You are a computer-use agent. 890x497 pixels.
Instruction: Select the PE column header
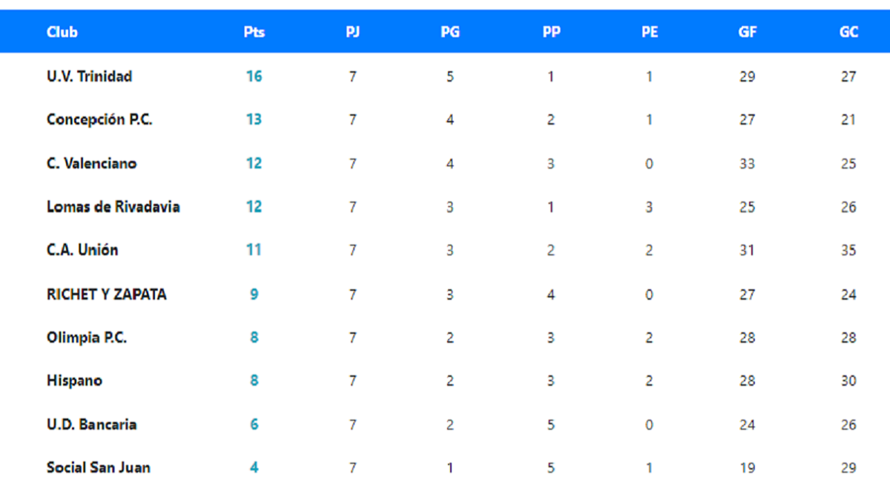pyautogui.click(x=650, y=32)
